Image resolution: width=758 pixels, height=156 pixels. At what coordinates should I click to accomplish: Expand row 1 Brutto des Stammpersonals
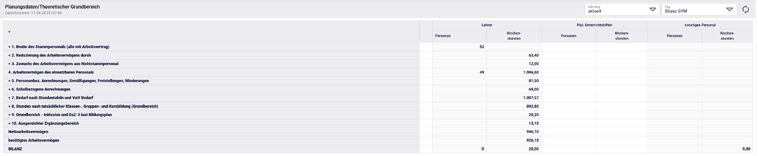tap(9, 47)
